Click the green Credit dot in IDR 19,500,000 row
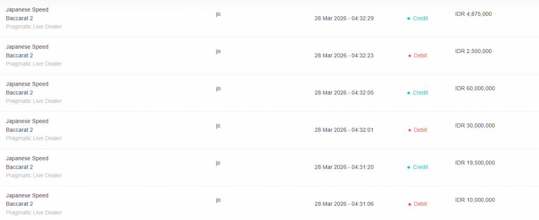Screen dimensions: 539x220 [409, 167]
